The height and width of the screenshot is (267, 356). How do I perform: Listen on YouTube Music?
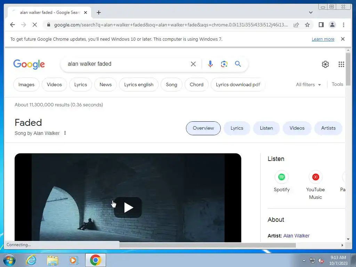[x=315, y=185]
